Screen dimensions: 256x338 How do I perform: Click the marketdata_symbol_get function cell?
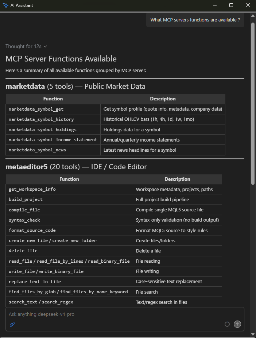click(53, 109)
